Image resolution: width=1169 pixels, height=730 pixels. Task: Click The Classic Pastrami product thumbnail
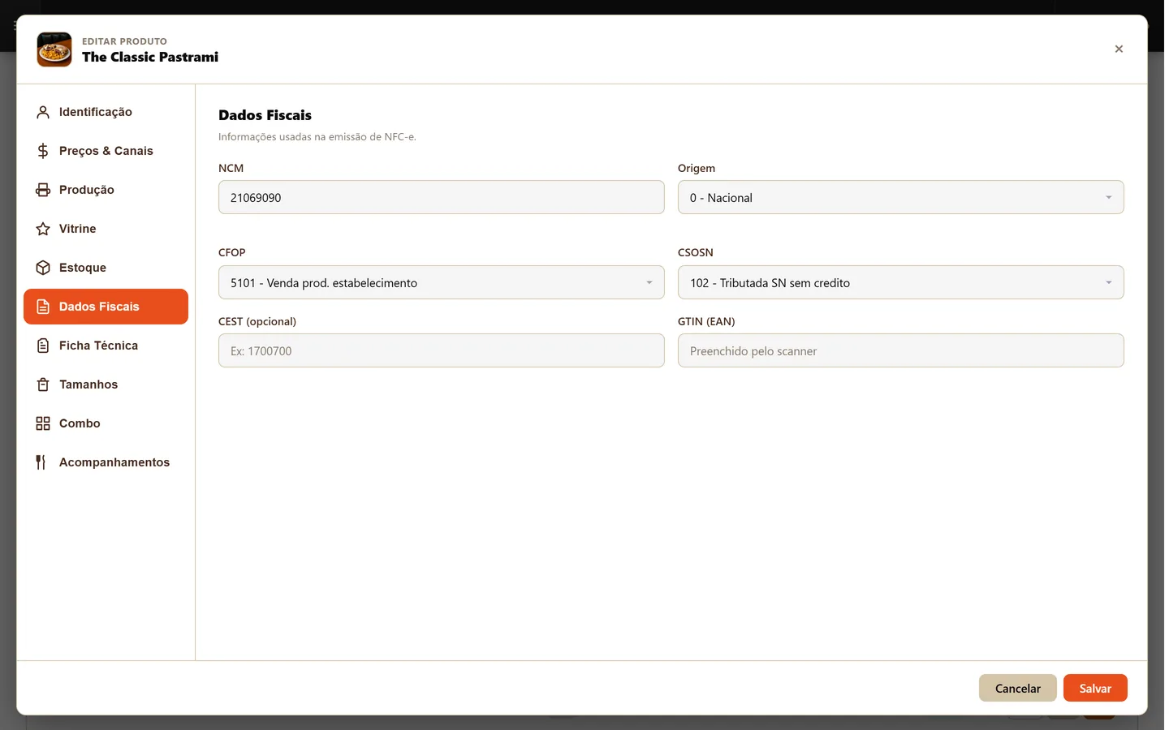tap(54, 49)
